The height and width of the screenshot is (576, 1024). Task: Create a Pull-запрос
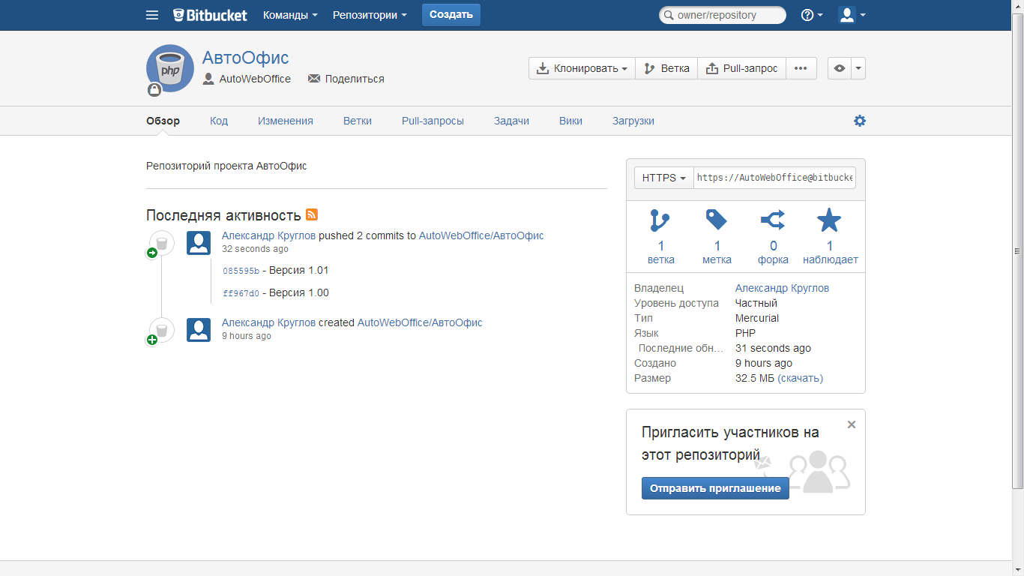click(741, 68)
